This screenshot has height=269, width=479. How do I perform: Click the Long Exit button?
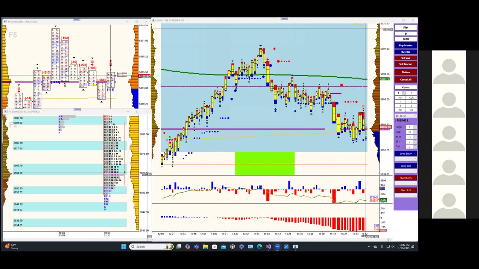406,166
